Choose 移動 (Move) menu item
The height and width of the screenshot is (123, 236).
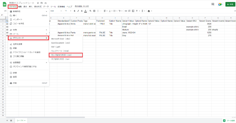[29, 48]
